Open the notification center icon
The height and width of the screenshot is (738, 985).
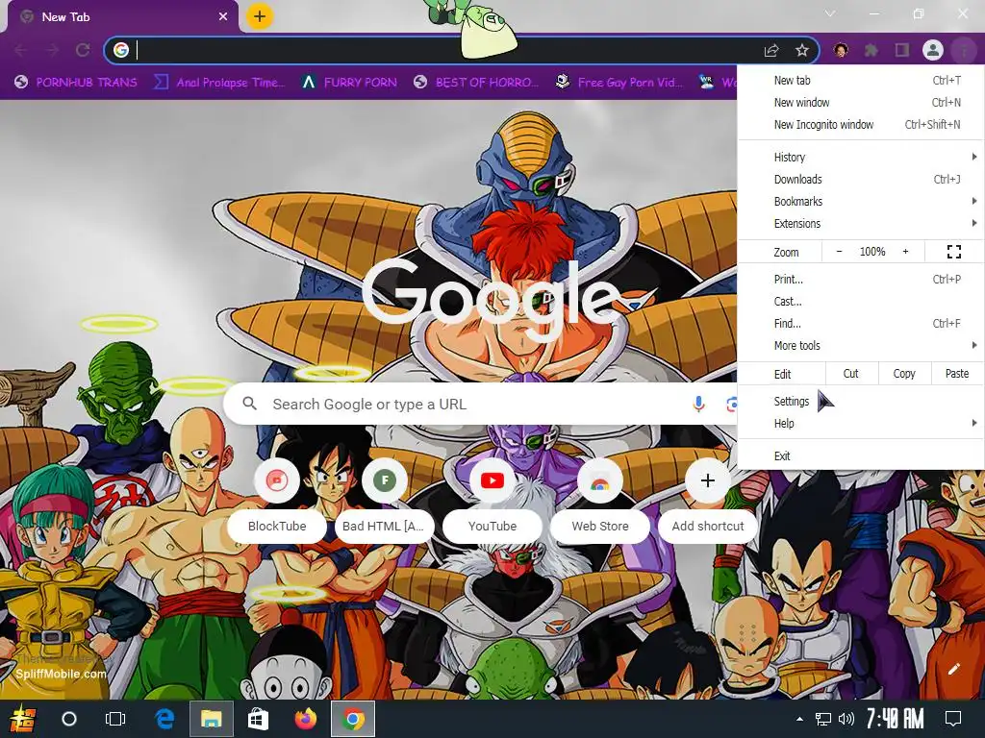tap(953, 719)
